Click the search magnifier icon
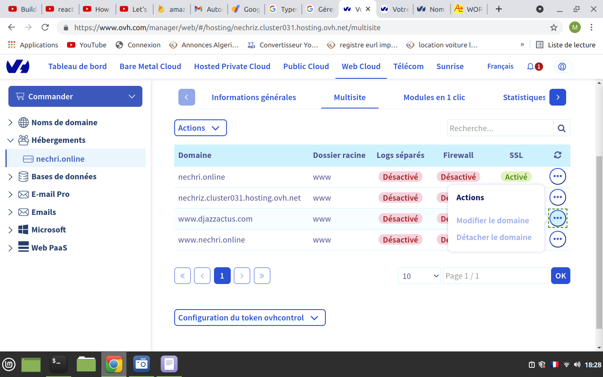603x377 pixels. coord(562,128)
